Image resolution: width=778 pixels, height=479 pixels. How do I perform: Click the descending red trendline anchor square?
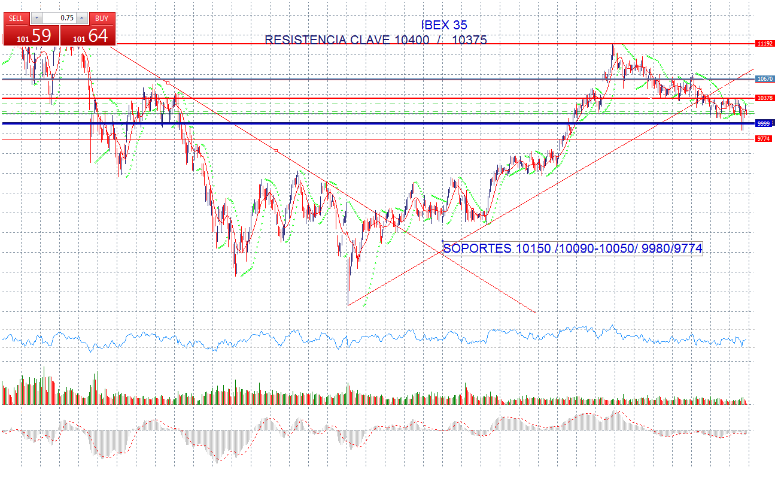(275, 151)
